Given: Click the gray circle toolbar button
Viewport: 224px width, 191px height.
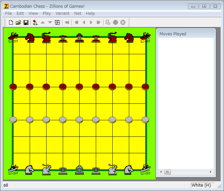Looking at the screenshot, I should [115, 23].
